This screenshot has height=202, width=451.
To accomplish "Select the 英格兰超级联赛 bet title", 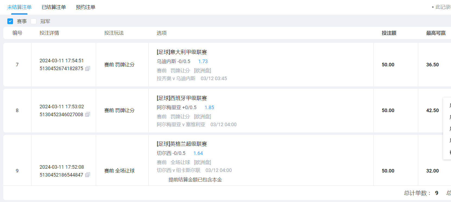I will tap(182, 144).
